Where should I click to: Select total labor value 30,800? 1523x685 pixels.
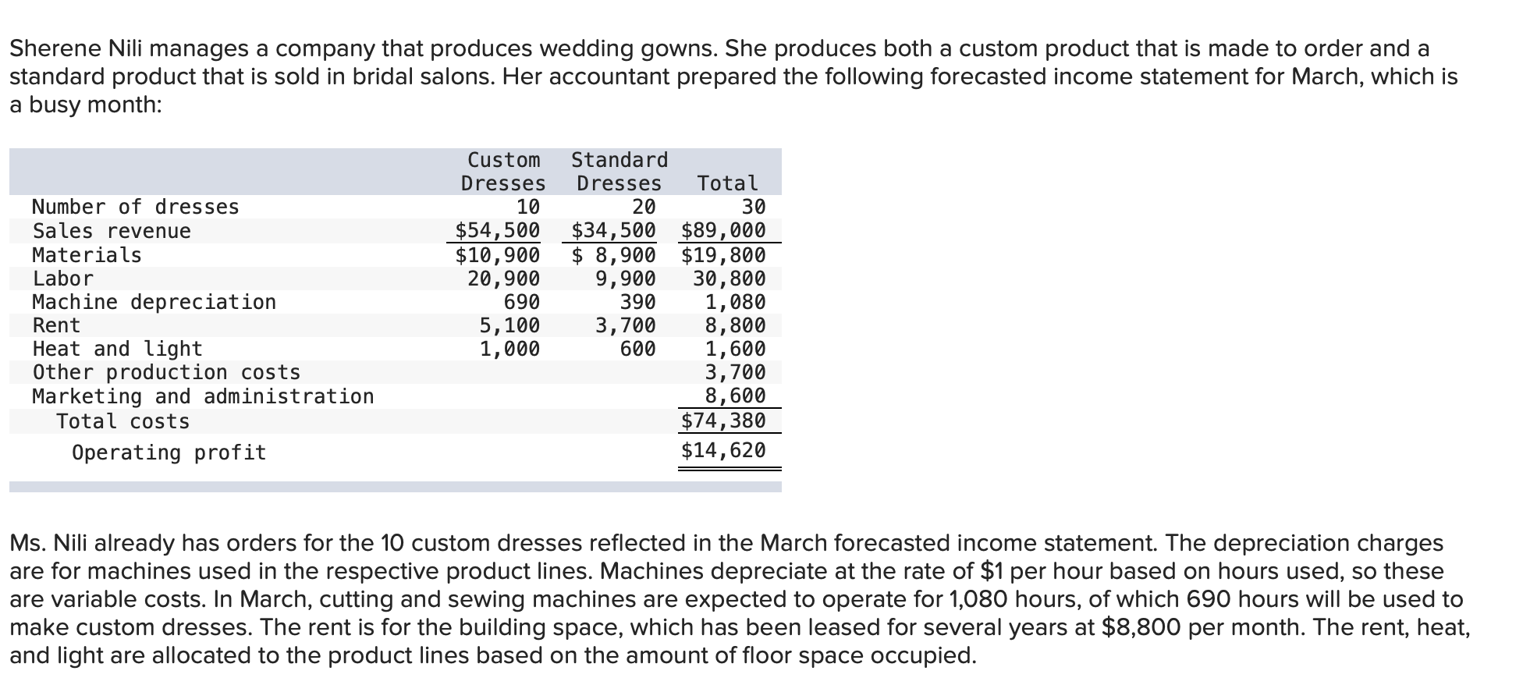pyautogui.click(x=730, y=279)
